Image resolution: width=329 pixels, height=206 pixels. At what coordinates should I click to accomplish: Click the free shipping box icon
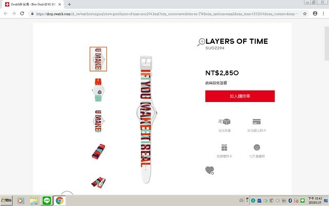[224, 122]
